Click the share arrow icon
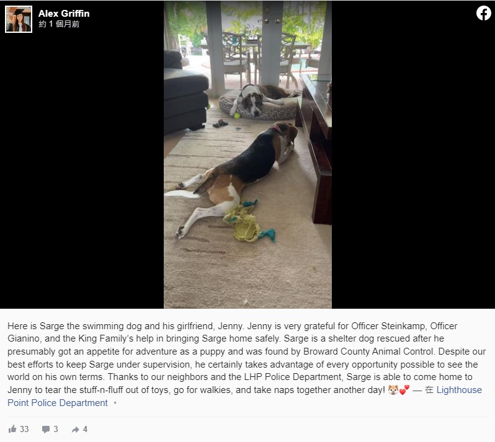The width and height of the screenshot is (495, 442). coord(76,430)
